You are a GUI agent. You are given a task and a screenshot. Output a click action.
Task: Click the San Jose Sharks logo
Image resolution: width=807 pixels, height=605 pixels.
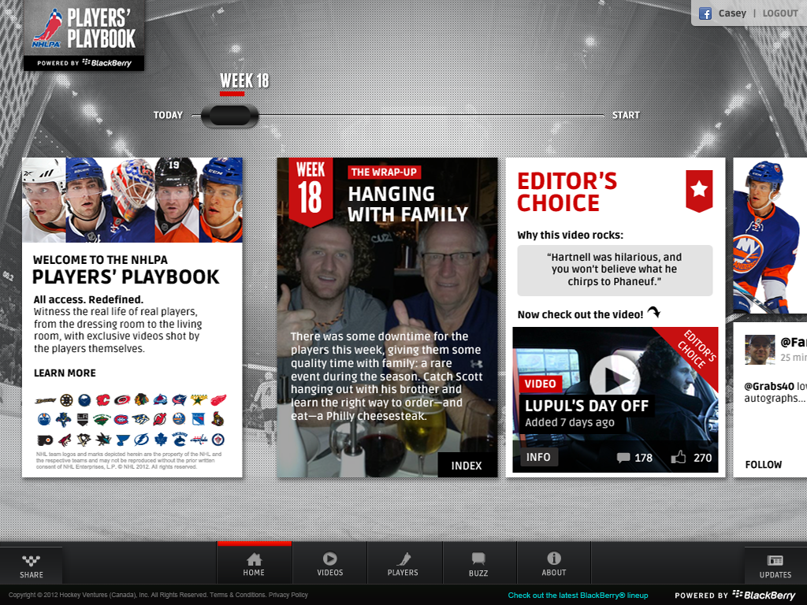102,440
